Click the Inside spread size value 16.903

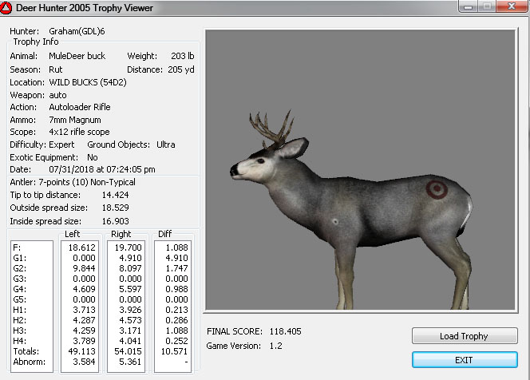(115, 221)
